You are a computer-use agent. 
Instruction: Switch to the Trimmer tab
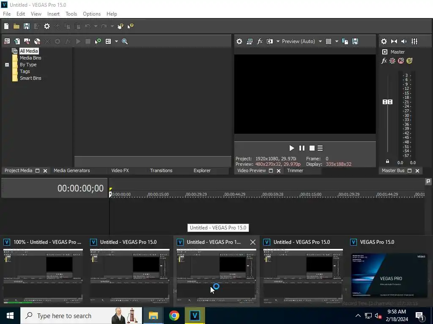coord(295,170)
